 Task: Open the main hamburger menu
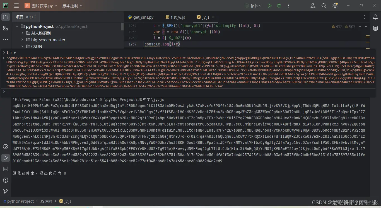(16, 6)
